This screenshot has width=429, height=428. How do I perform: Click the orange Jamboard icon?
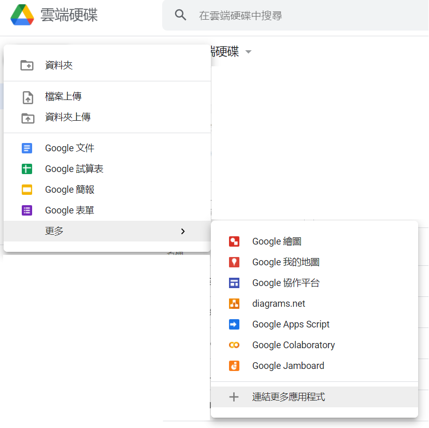[x=234, y=366]
